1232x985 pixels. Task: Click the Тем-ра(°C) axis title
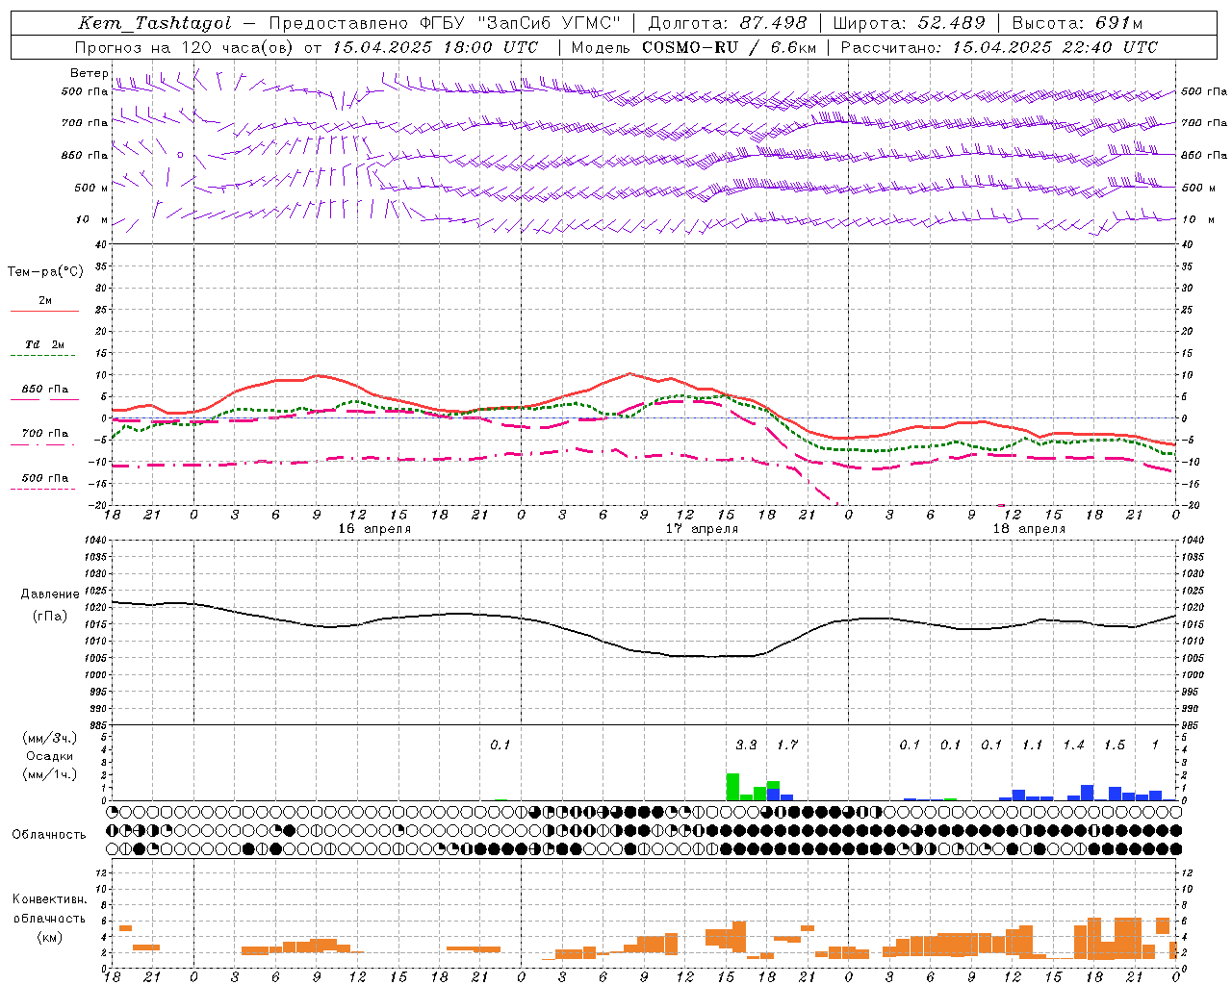click(x=45, y=272)
